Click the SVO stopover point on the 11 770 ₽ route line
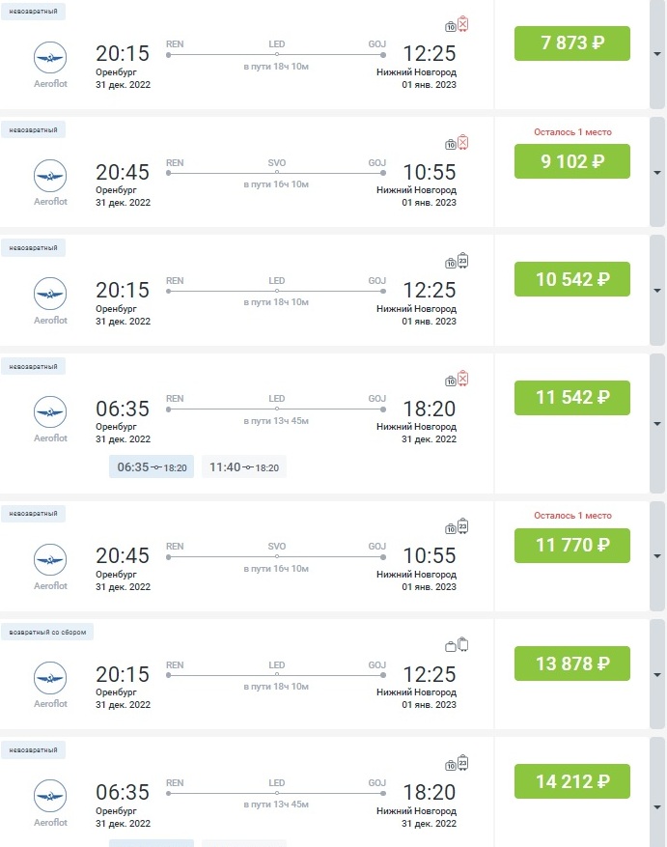 (x=277, y=558)
